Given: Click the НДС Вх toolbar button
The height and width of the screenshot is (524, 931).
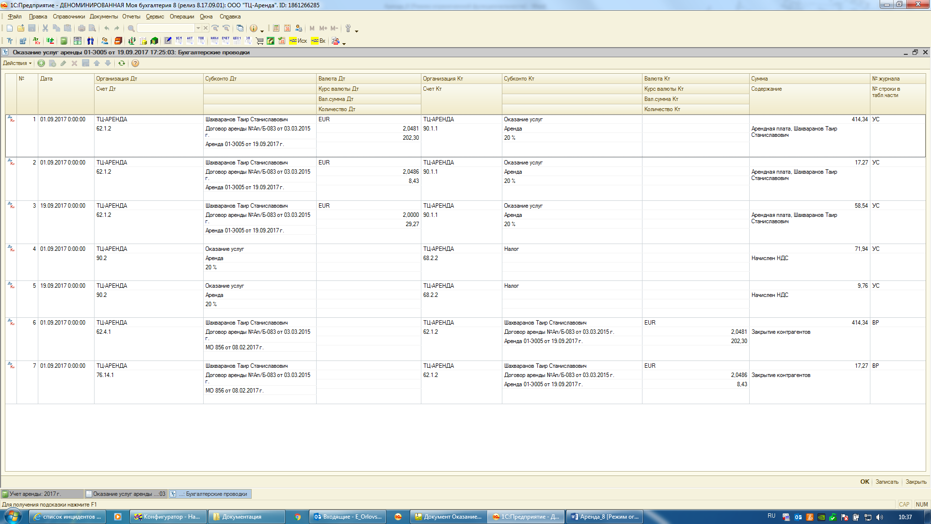Looking at the screenshot, I should [x=318, y=41].
